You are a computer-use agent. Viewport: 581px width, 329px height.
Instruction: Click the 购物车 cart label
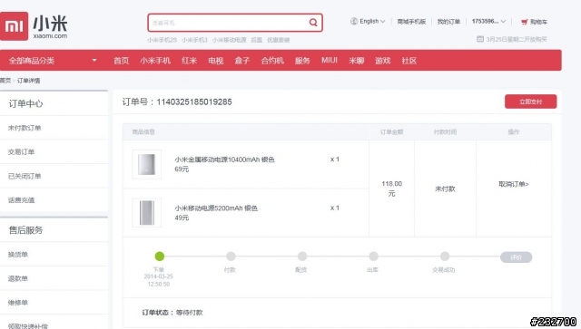click(x=538, y=22)
